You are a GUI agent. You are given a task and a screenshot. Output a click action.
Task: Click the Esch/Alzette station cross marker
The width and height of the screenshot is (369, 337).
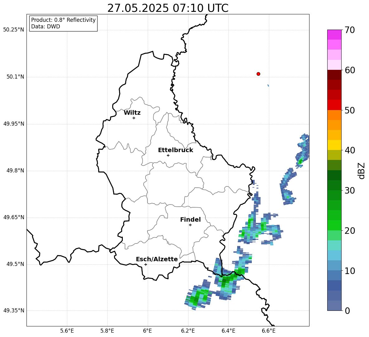146,264
